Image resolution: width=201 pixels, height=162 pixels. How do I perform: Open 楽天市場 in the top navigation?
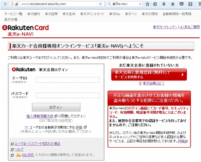[x=11, y=20]
